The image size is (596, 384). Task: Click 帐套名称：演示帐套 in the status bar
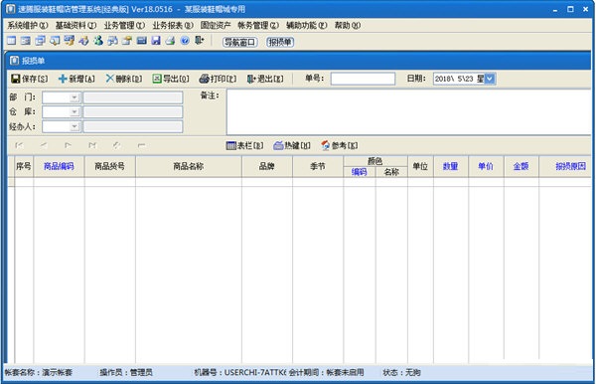[38, 373]
